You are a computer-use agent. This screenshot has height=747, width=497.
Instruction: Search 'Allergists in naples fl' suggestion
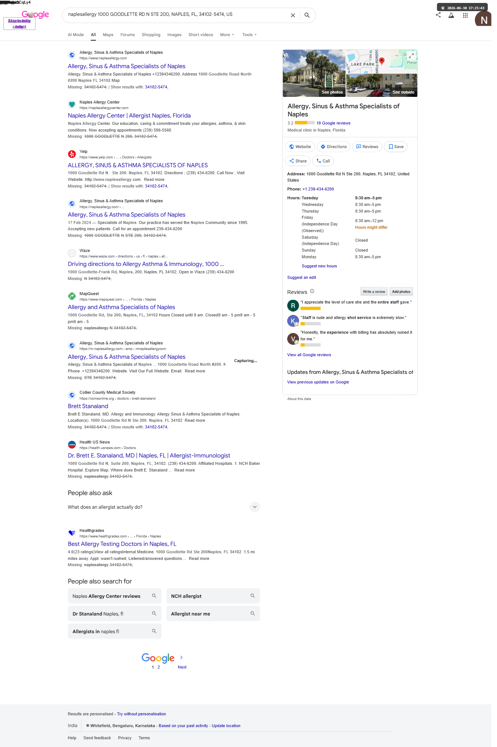pyautogui.click(x=115, y=631)
